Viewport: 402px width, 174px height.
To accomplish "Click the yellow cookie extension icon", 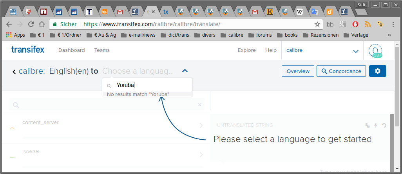I will [x=380, y=24].
